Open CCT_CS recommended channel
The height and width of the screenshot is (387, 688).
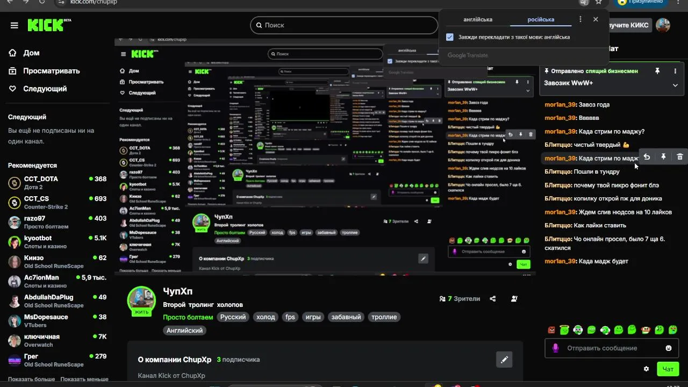(58, 203)
